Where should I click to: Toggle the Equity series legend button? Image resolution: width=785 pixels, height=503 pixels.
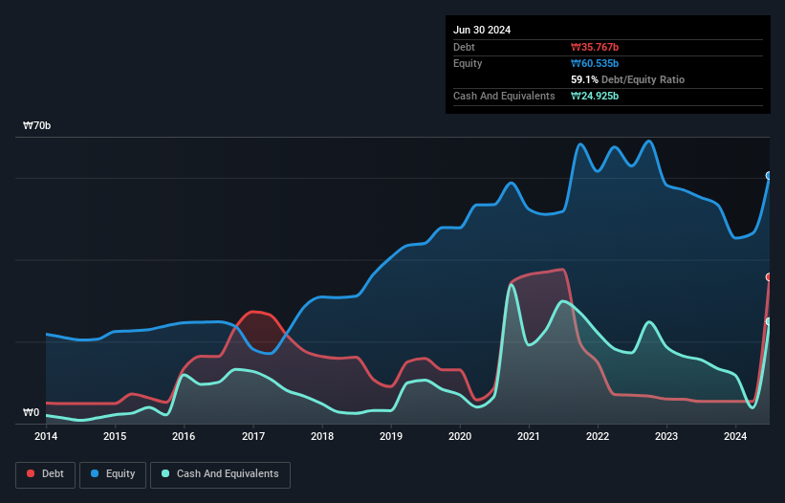point(113,474)
